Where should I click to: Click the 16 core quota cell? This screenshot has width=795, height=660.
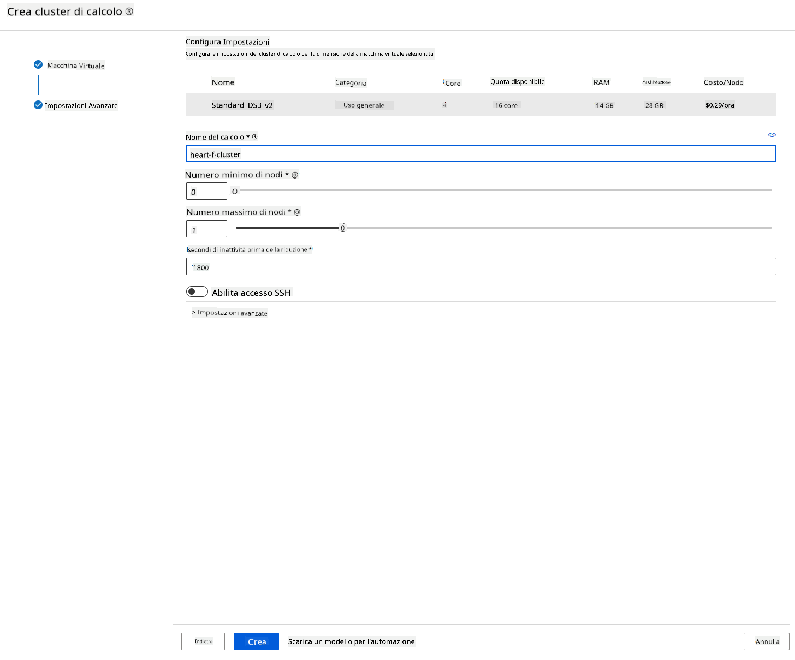(x=506, y=105)
